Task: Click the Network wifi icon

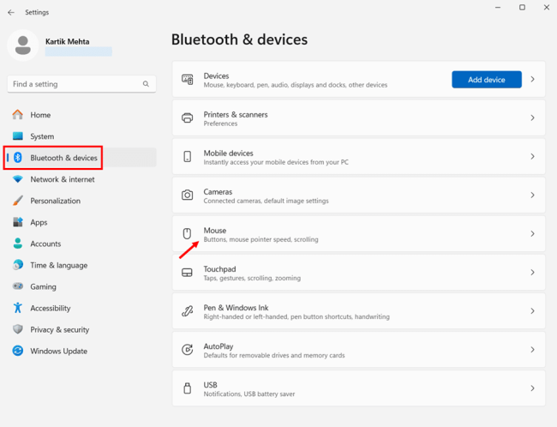Action: (x=17, y=179)
